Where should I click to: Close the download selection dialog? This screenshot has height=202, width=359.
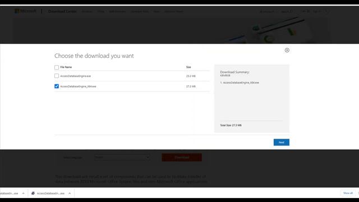287,50
